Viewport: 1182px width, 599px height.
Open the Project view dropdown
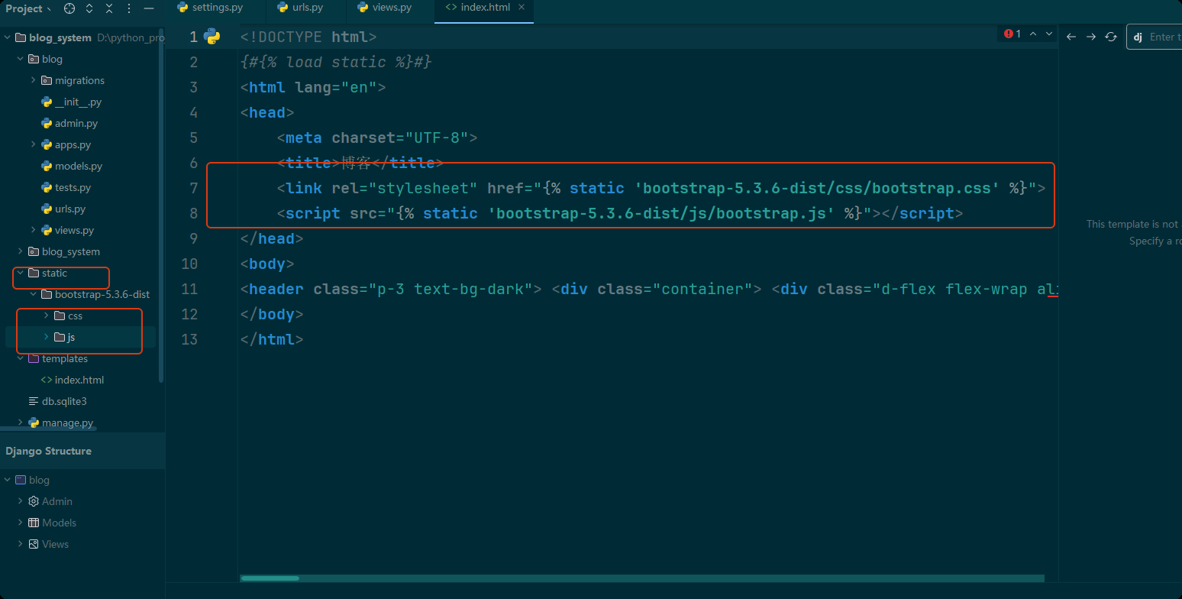click(x=29, y=8)
